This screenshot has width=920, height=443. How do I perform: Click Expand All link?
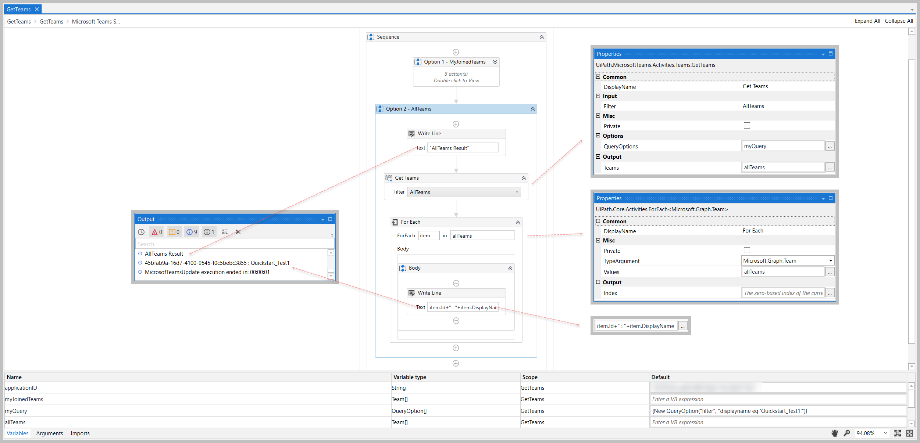pyautogui.click(x=867, y=21)
